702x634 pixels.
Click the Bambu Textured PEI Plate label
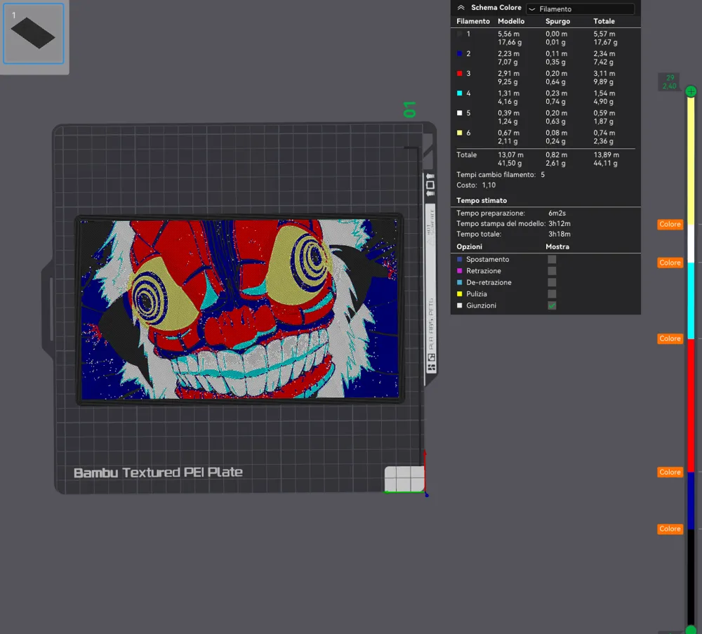coord(158,473)
